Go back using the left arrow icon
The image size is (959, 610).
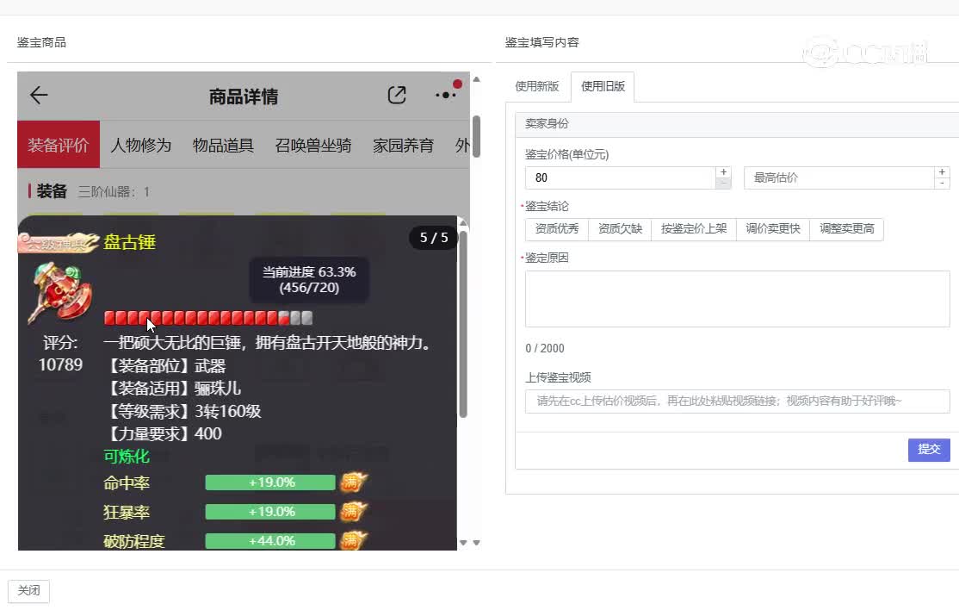(x=39, y=95)
